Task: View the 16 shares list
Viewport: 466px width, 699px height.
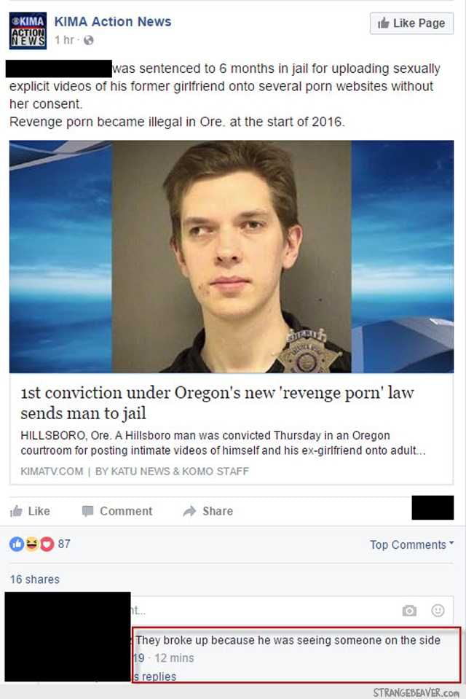Action: point(35,579)
